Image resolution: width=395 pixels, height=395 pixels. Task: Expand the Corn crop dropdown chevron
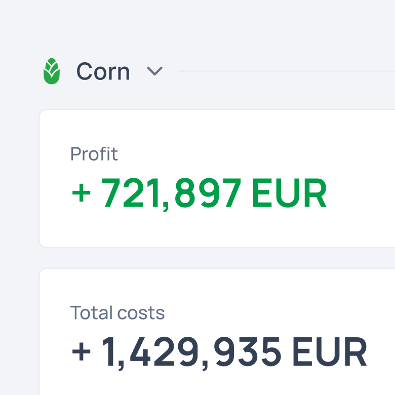click(154, 71)
